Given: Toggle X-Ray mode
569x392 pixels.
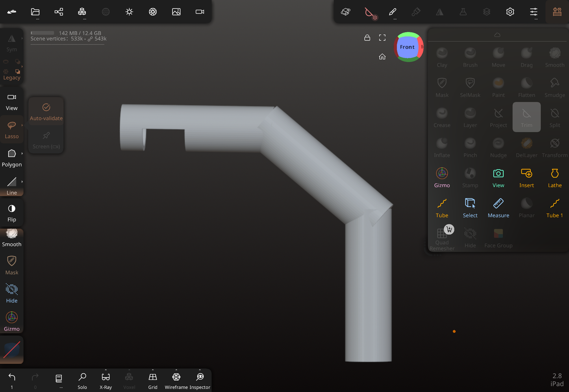Looking at the screenshot, I should [106, 380].
